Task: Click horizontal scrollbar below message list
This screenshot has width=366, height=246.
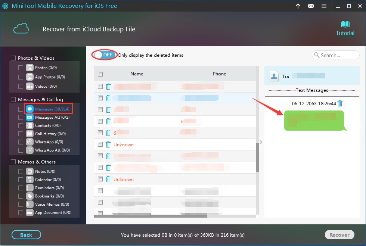Action: click(x=150, y=216)
